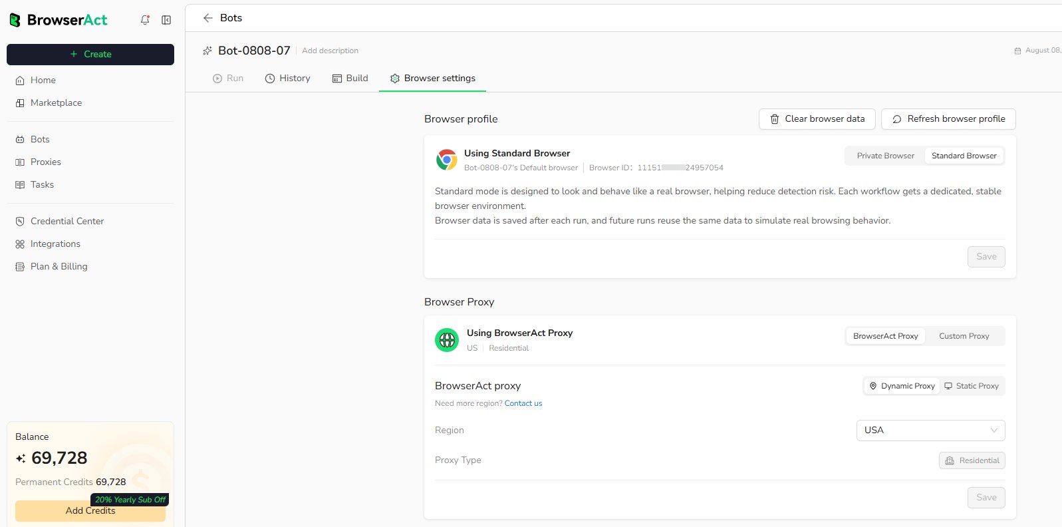Image resolution: width=1062 pixels, height=527 pixels.
Task: Click the sparkle icon beside Bot-0808-07
Action: pos(207,51)
